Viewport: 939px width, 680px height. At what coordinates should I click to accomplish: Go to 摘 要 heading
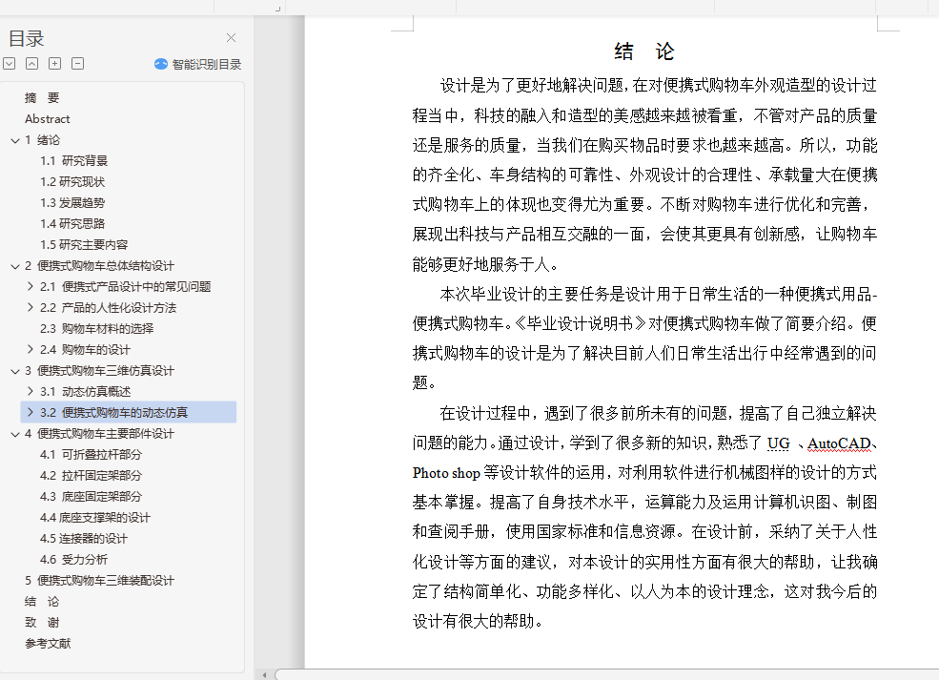(42, 97)
